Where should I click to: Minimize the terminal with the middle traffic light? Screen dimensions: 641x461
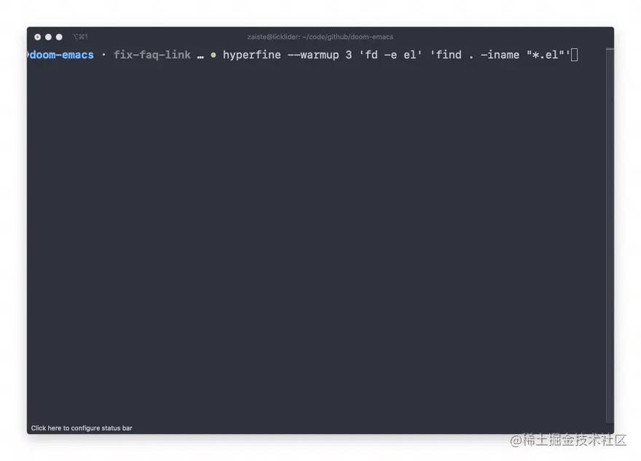click(48, 37)
